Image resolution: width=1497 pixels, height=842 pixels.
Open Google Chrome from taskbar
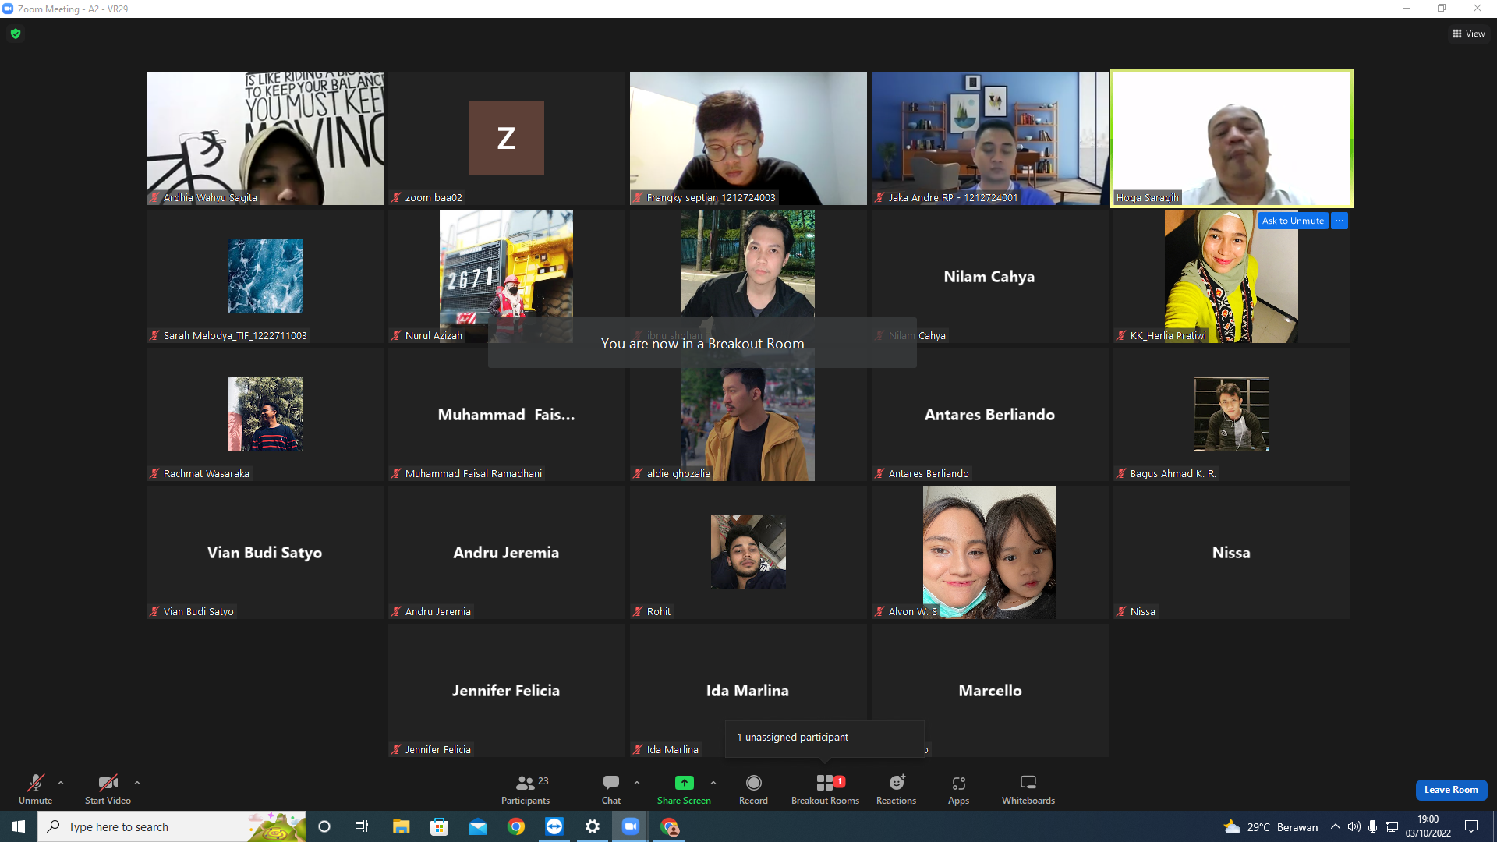[515, 826]
